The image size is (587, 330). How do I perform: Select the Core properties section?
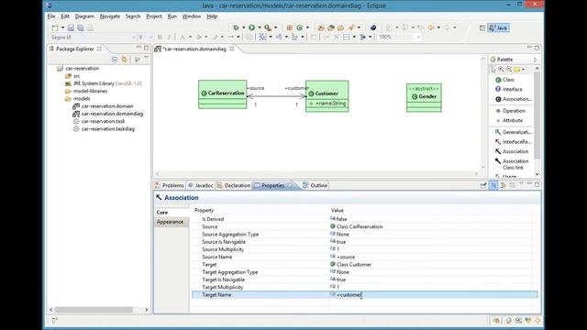172,212
